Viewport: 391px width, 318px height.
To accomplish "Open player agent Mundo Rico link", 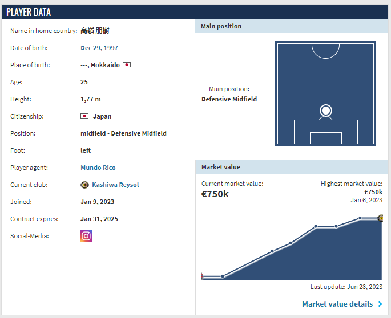I will pyautogui.click(x=98, y=168).
